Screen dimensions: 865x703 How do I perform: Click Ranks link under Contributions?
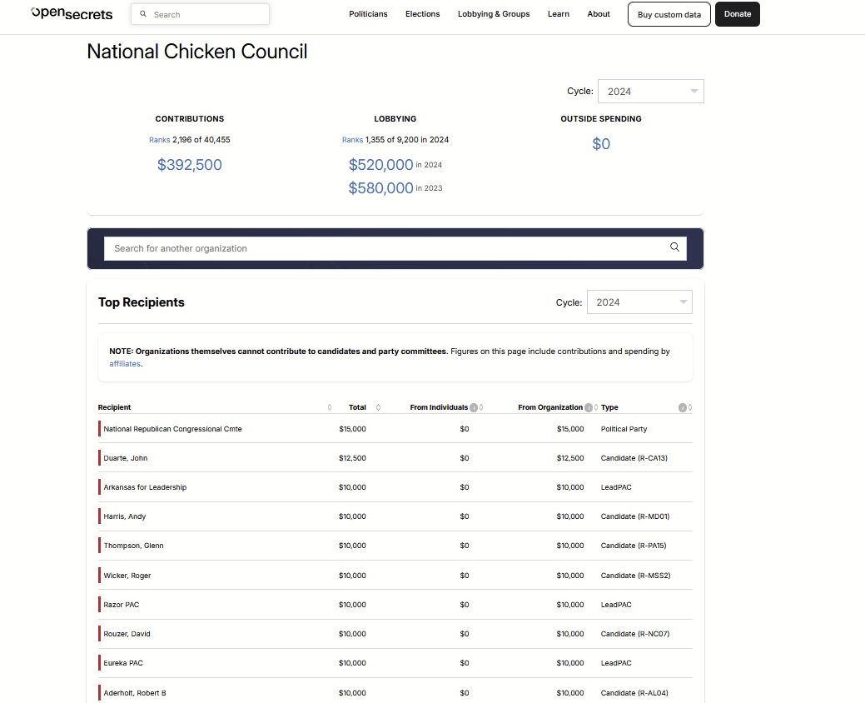(159, 140)
